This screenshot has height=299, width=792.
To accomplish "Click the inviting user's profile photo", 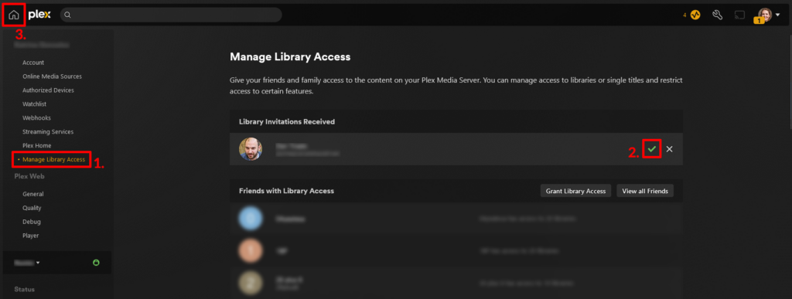I will click(x=251, y=149).
